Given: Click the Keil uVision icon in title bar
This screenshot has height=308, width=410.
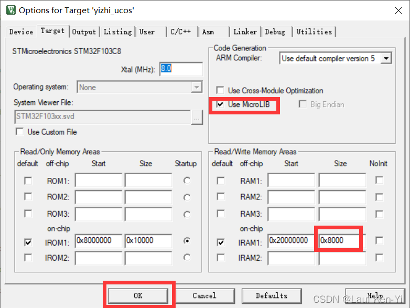Looking at the screenshot, I should [10, 10].
